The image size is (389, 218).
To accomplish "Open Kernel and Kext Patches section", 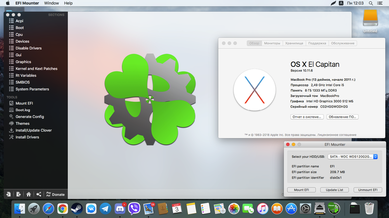I will pos(36,68).
